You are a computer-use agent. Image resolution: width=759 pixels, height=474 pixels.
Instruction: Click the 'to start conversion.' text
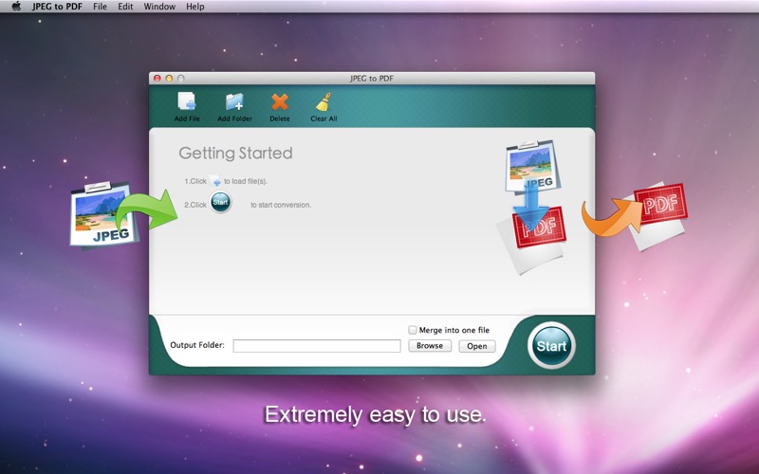tap(281, 205)
